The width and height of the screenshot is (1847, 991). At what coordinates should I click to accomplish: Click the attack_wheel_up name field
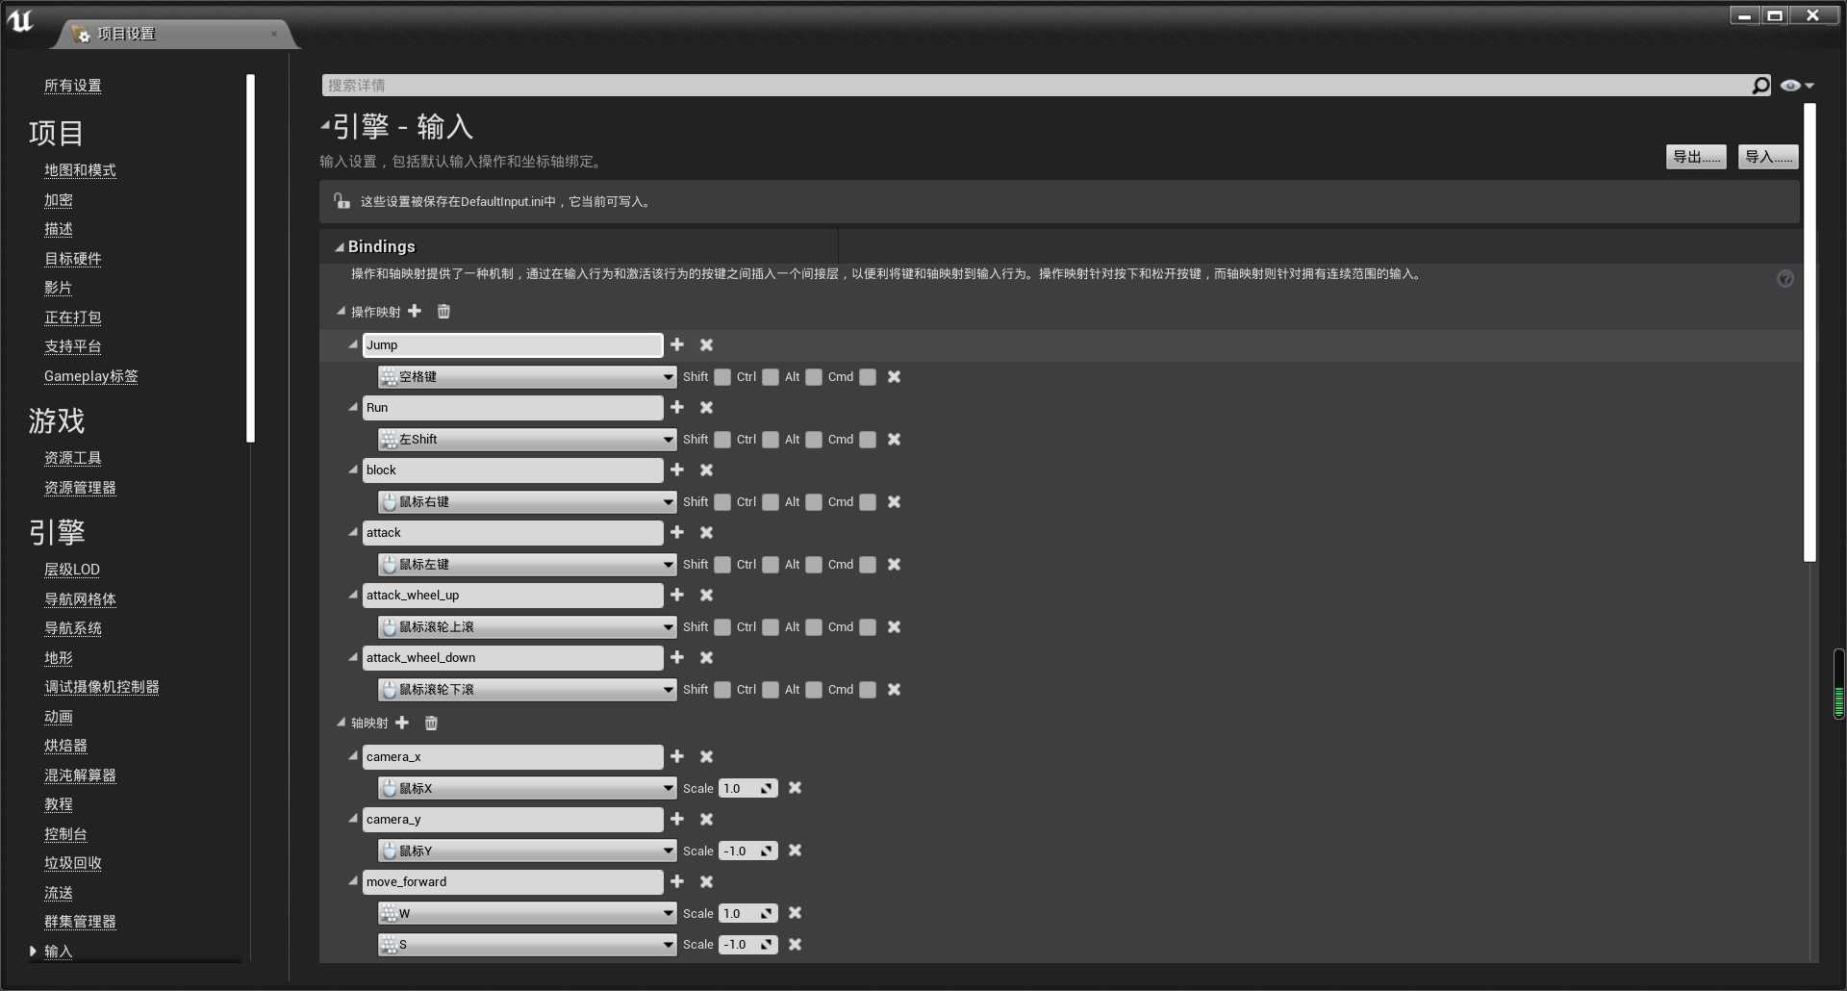pyautogui.click(x=513, y=596)
